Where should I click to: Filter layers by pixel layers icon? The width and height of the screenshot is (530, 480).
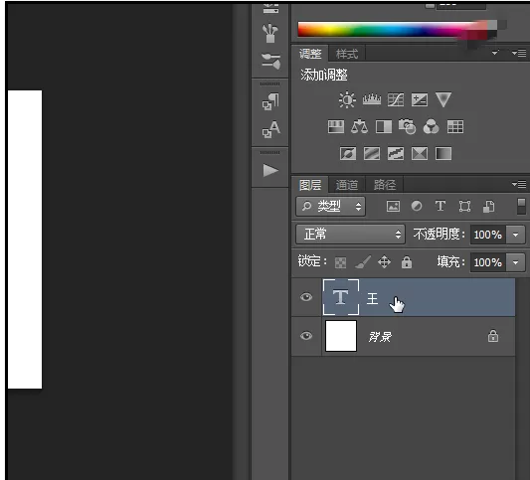(393, 206)
